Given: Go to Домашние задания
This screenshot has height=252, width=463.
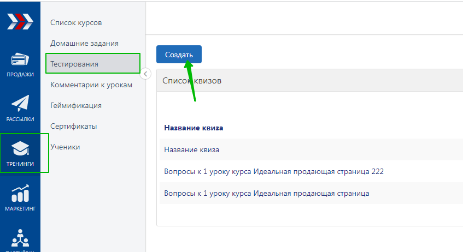Looking at the screenshot, I should click(x=84, y=43).
